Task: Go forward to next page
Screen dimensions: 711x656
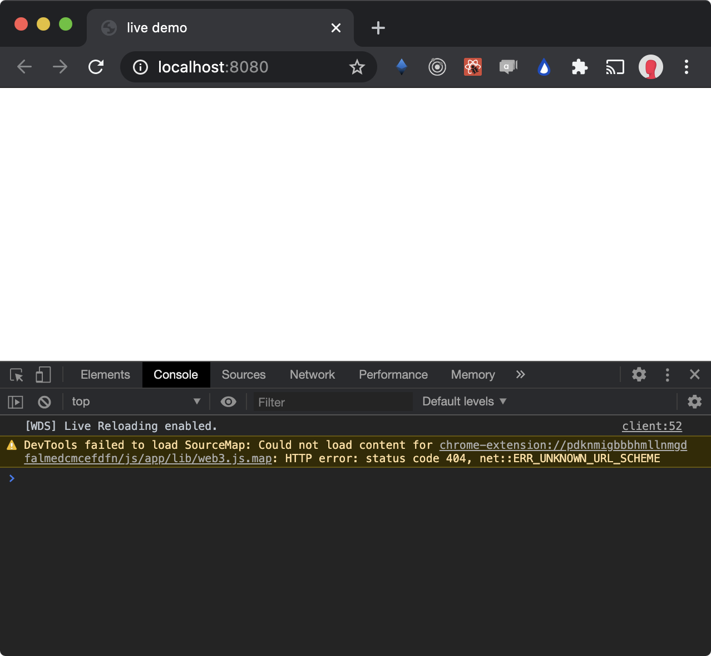Action: coord(60,67)
